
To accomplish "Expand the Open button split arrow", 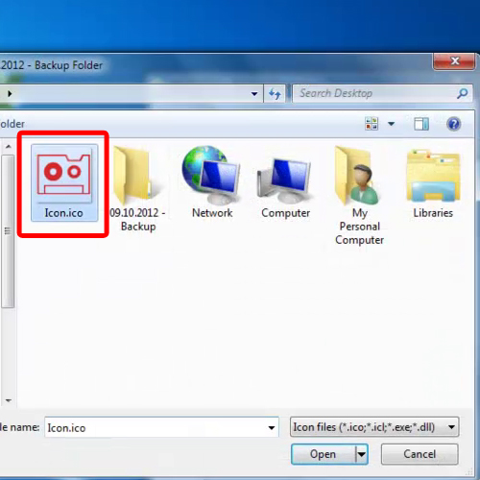I will pyautogui.click(x=362, y=454).
